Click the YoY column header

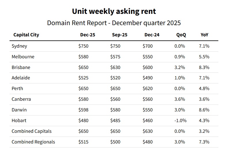204,35
